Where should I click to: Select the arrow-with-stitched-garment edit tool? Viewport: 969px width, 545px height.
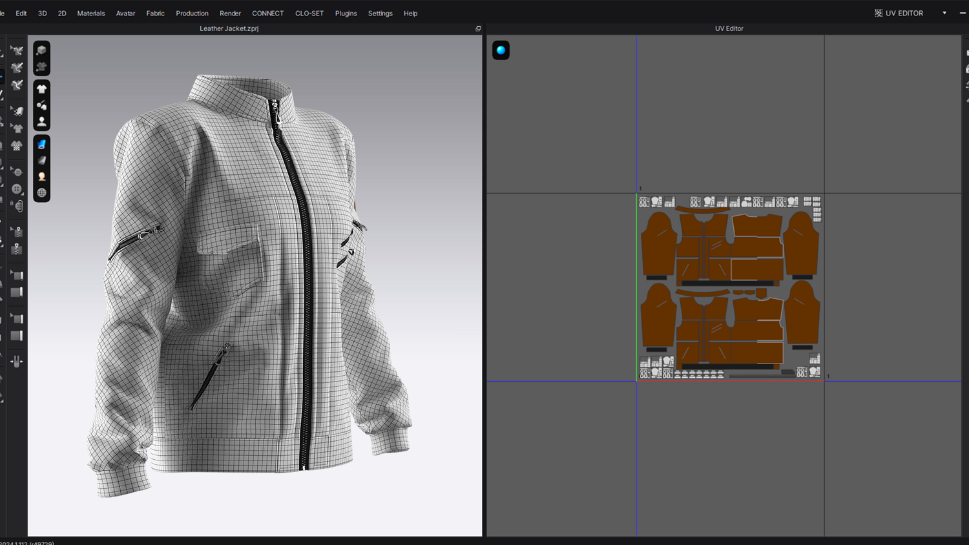17,50
